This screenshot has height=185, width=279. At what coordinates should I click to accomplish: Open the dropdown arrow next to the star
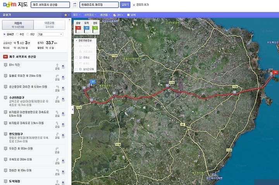[x=69, y=15]
